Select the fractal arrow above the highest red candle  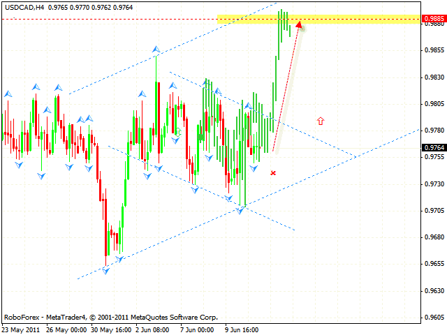coord(156,50)
